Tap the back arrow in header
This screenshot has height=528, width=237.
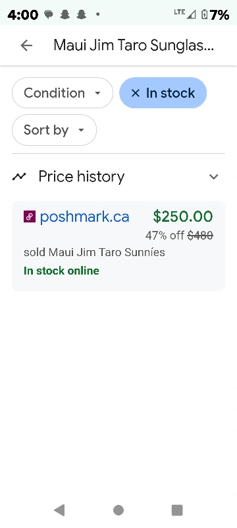[26, 45]
